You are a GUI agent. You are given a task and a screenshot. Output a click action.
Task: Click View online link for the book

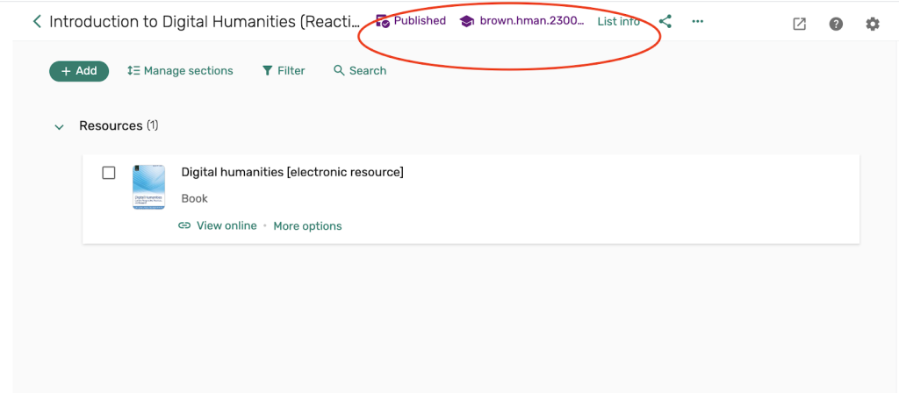pos(218,226)
